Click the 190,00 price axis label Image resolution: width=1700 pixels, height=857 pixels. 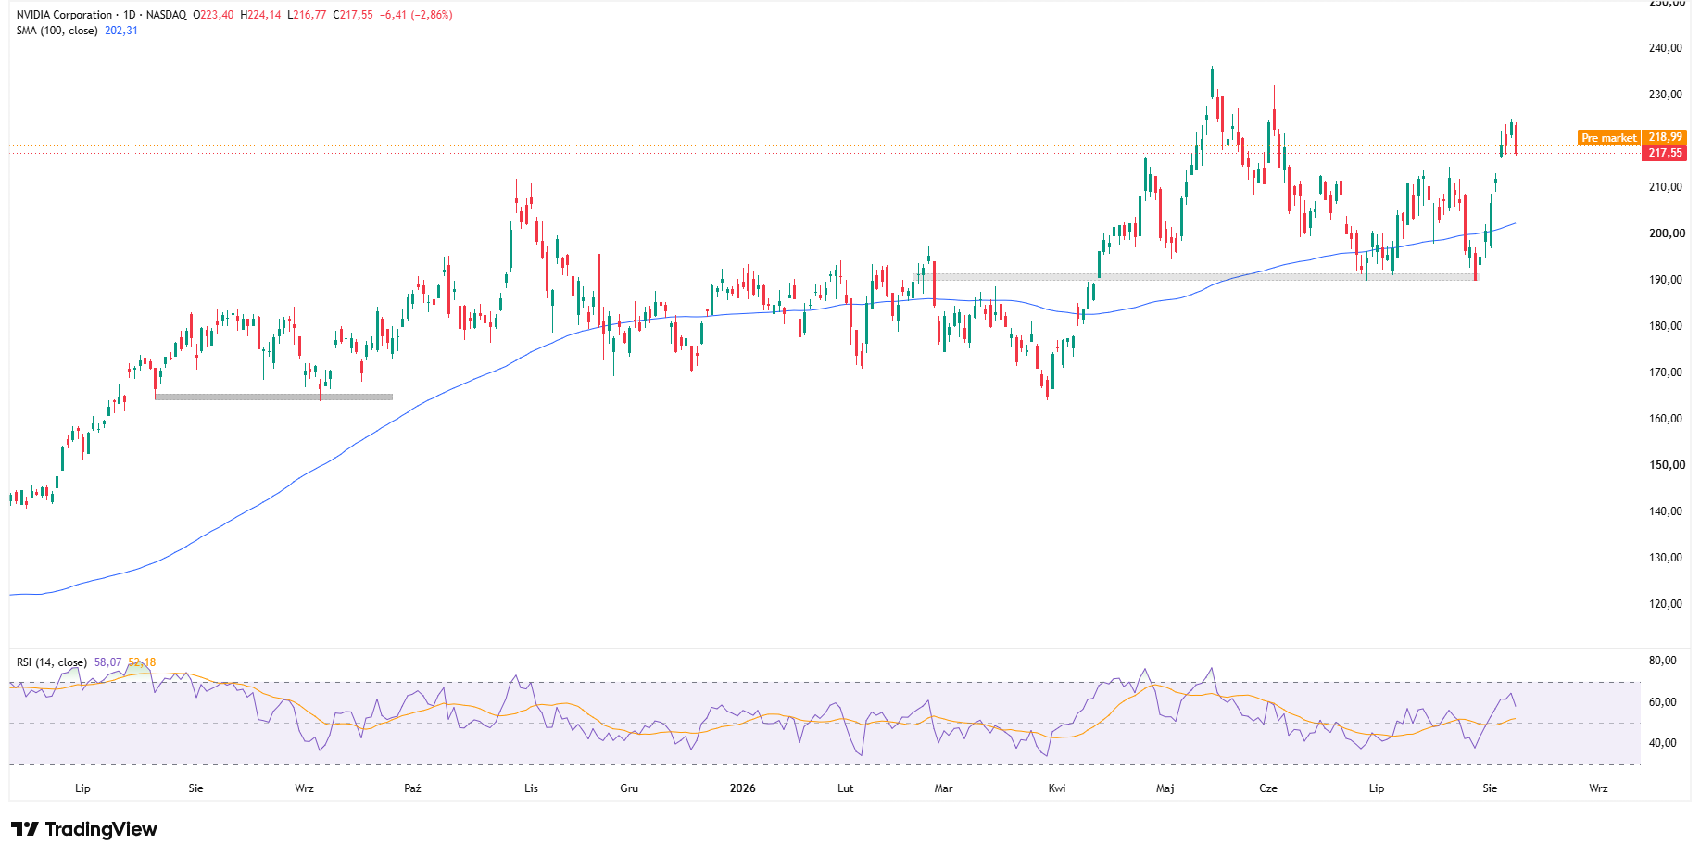(1665, 280)
